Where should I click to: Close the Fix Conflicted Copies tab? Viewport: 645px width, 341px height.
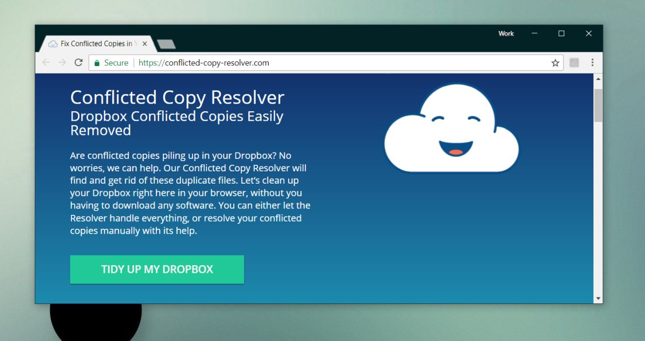[145, 43]
